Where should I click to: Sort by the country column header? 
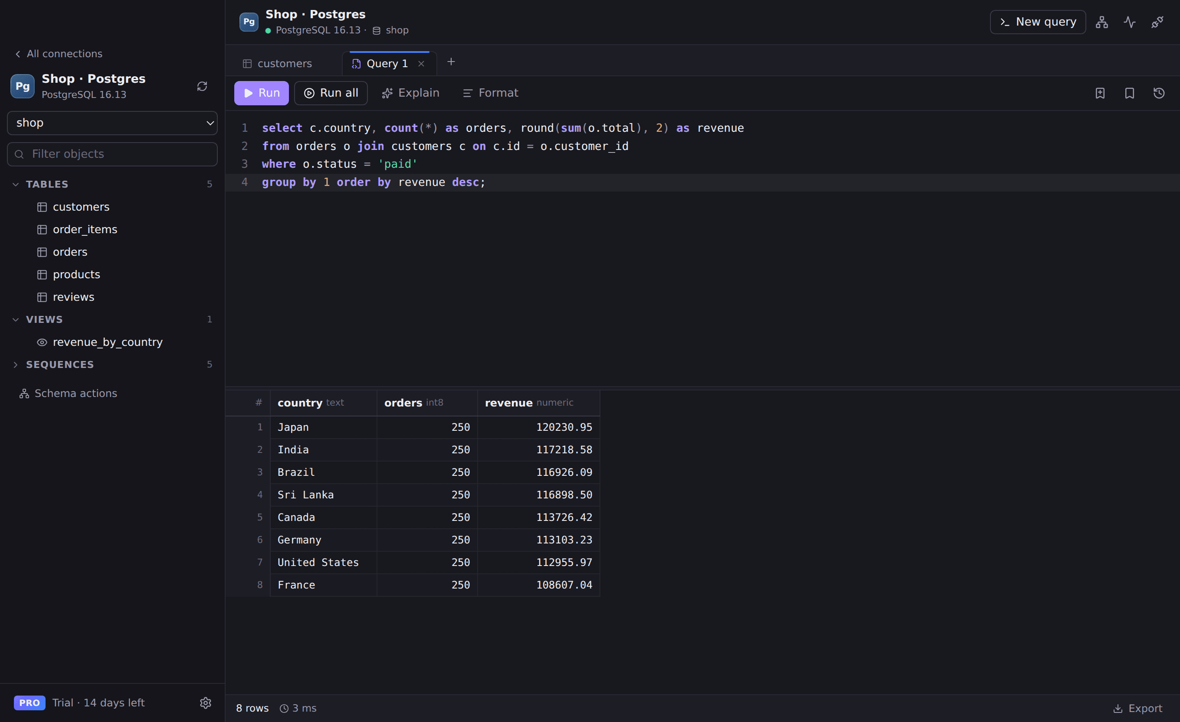tap(323, 403)
